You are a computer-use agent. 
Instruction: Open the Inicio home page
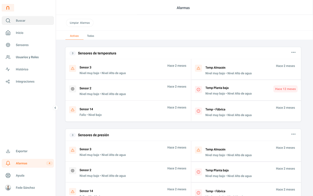(19, 33)
